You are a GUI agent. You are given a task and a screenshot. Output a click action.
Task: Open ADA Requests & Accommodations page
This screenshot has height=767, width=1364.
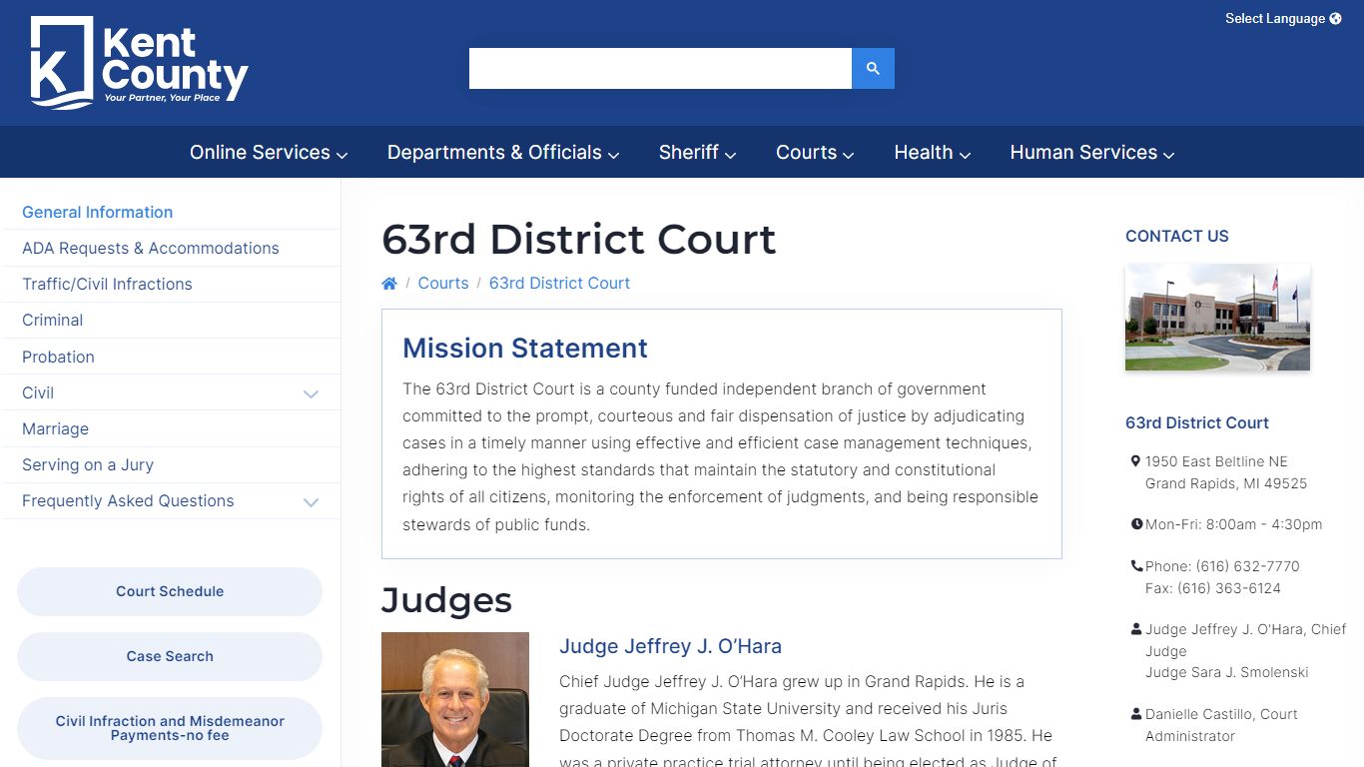pyautogui.click(x=151, y=248)
